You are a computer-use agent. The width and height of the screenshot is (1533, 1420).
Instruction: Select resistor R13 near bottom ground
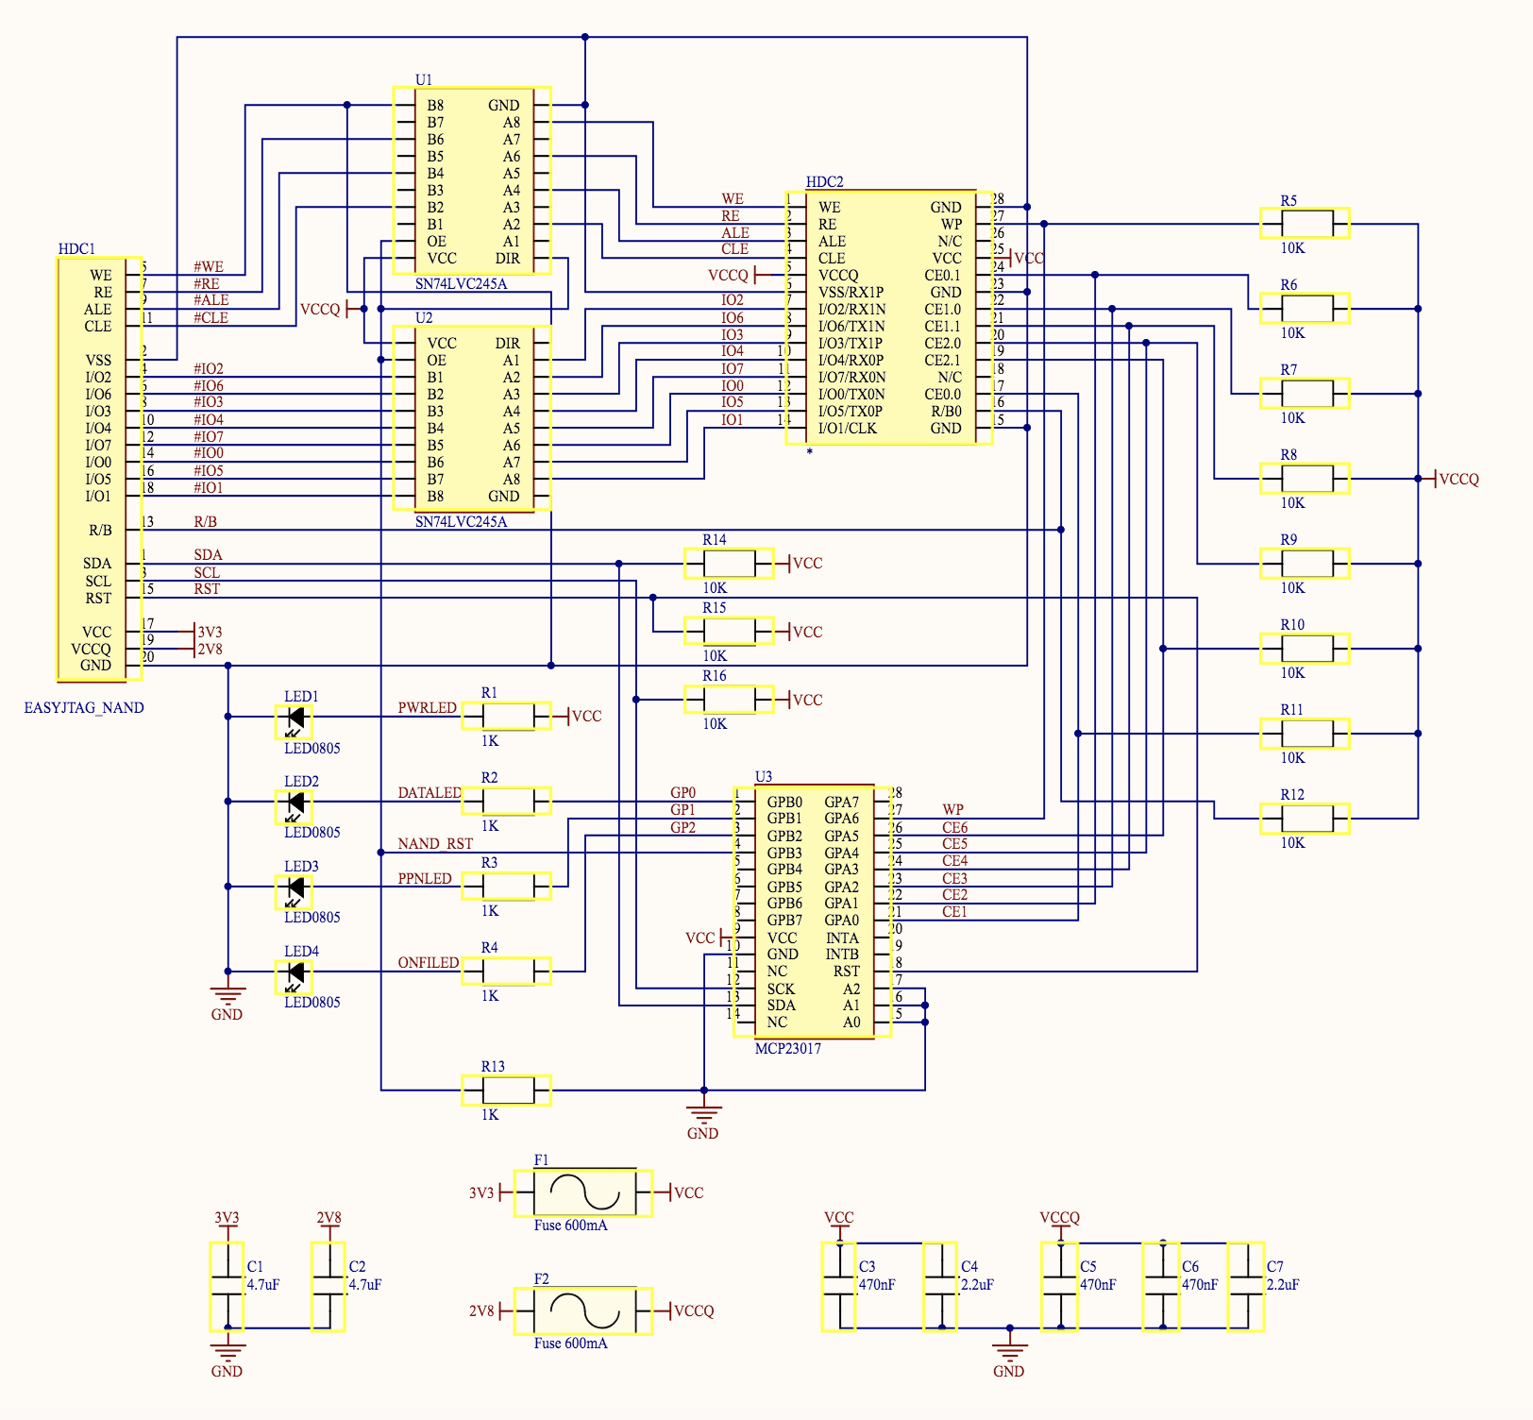pos(507,1090)
